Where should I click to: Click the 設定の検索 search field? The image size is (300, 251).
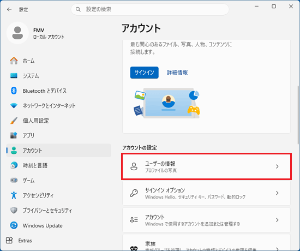coord(150,9)
